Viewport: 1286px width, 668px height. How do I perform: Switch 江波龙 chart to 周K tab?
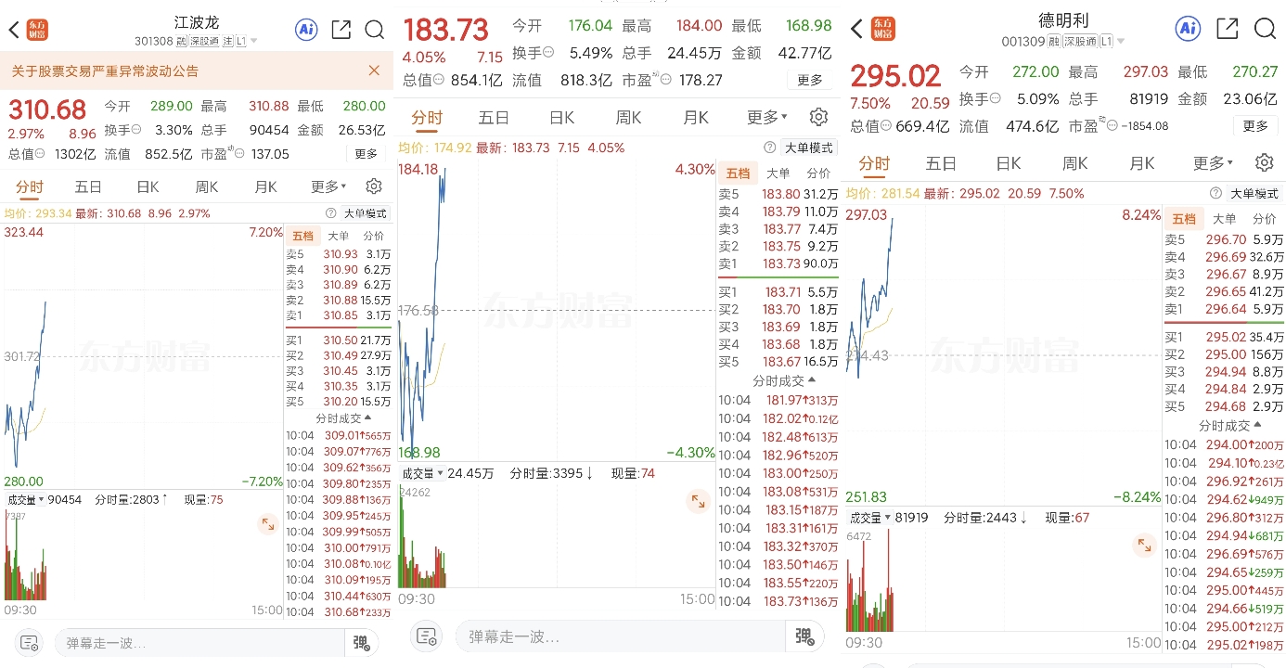tap(207, 186)
